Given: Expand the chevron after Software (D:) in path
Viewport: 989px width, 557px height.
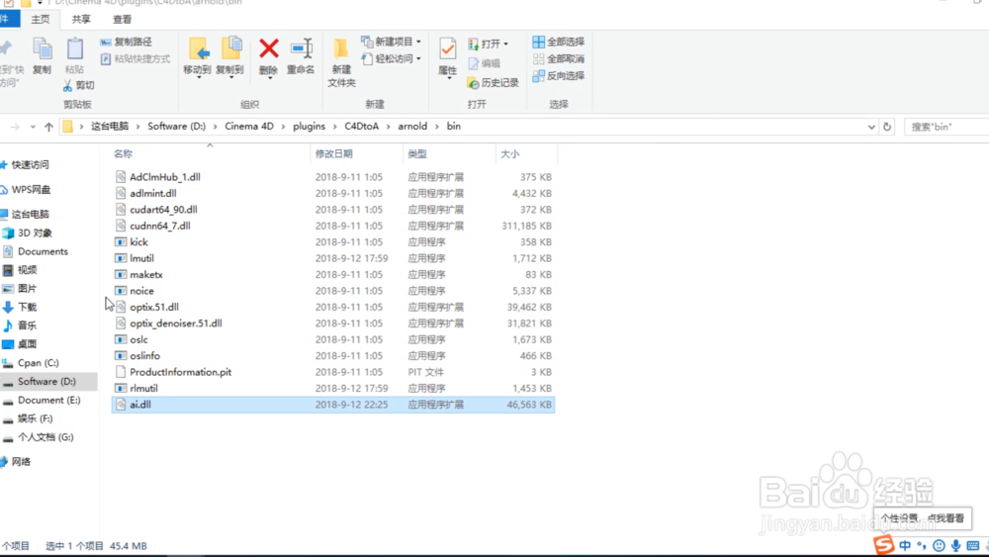Looking at the screenshot, I should click(215, 127).
